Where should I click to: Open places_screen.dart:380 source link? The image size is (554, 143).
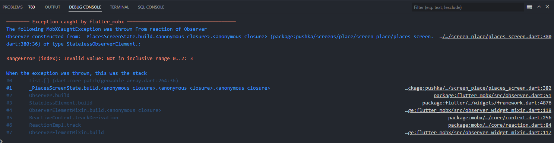point(496,37)
